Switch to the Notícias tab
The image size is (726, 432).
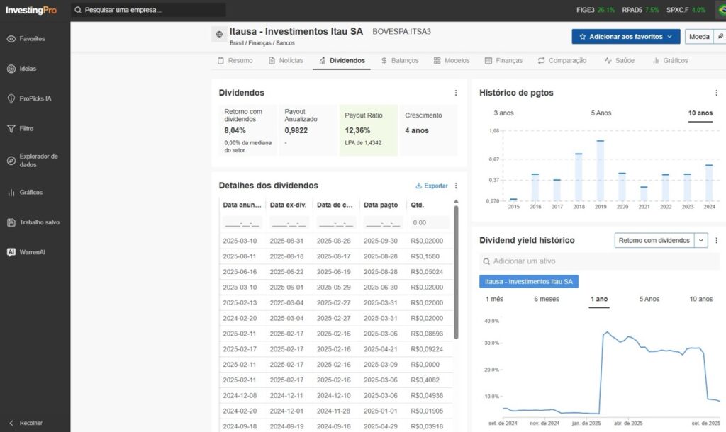click(286, 61)
